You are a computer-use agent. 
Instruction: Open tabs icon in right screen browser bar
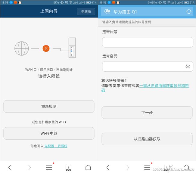pos(166,168)
